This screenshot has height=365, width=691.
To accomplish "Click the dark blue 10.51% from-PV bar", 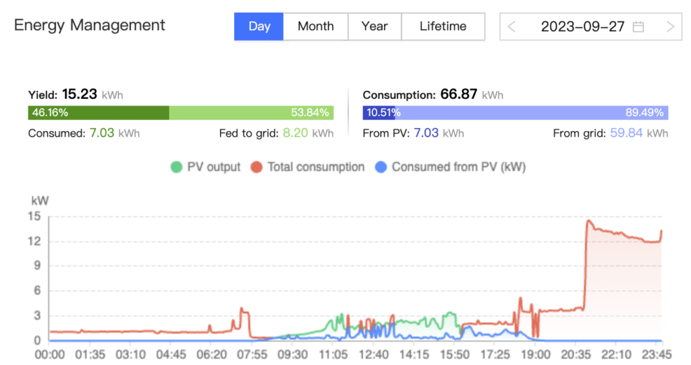I will point(379,112).
